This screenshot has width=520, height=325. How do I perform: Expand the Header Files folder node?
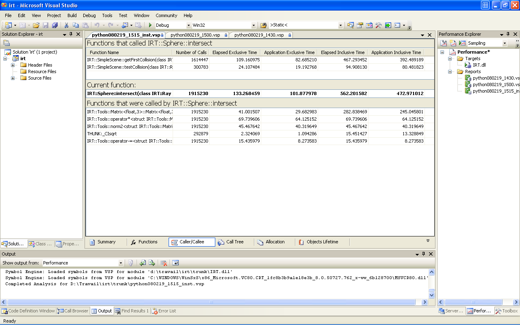13,65
